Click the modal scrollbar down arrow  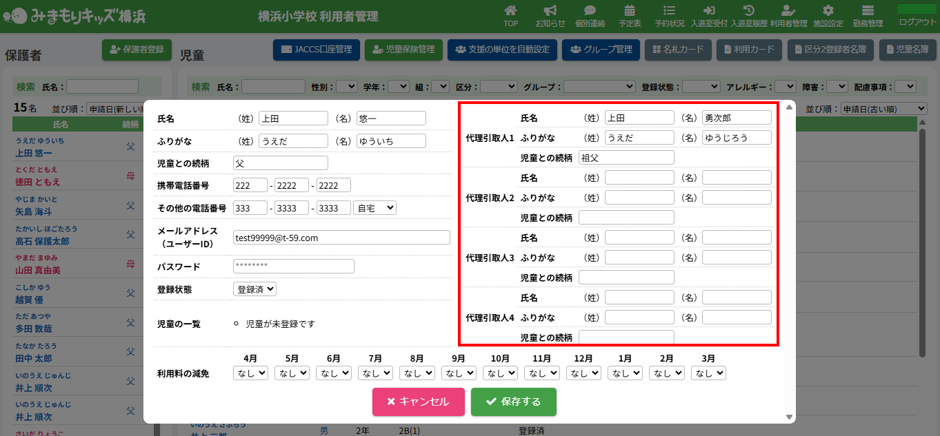click(789, 417)
